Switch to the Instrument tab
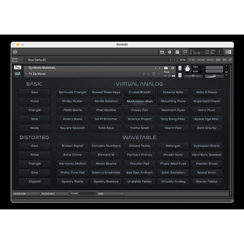This screenshot has height=244, width=244. [54, 194]
